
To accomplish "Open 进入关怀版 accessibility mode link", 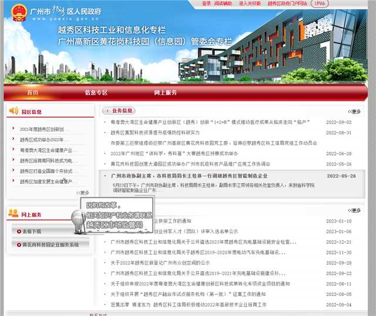I will (250, 4).
